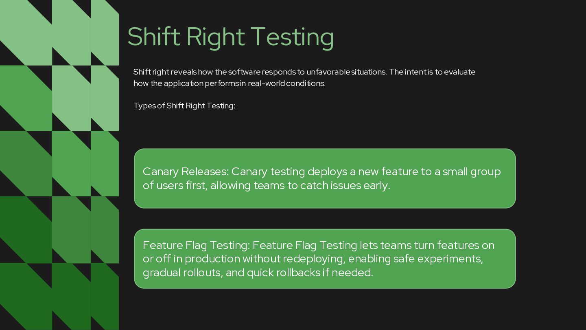Screen dimensions: 586x330
Task: Click the words 'Feature Flag Testing:' in second box
Action: click(x=196, y=245)
